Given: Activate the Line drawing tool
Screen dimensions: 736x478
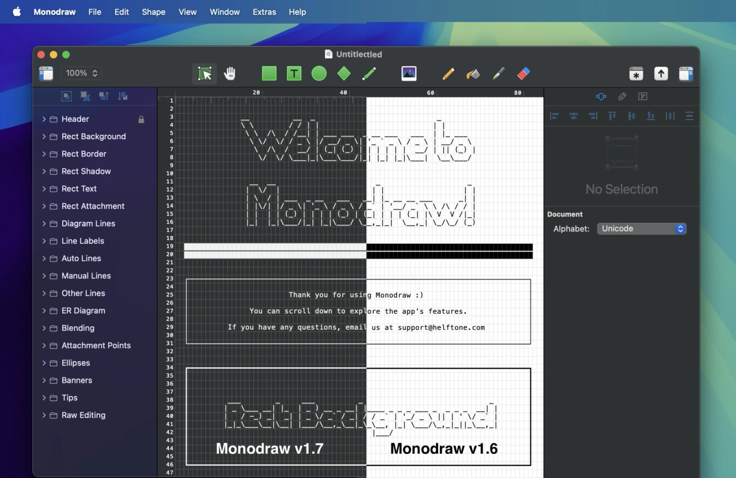Looking at the screenshot, I should point(369,74).
